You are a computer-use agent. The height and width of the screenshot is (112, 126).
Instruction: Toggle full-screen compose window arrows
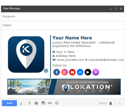coord(116,9)
